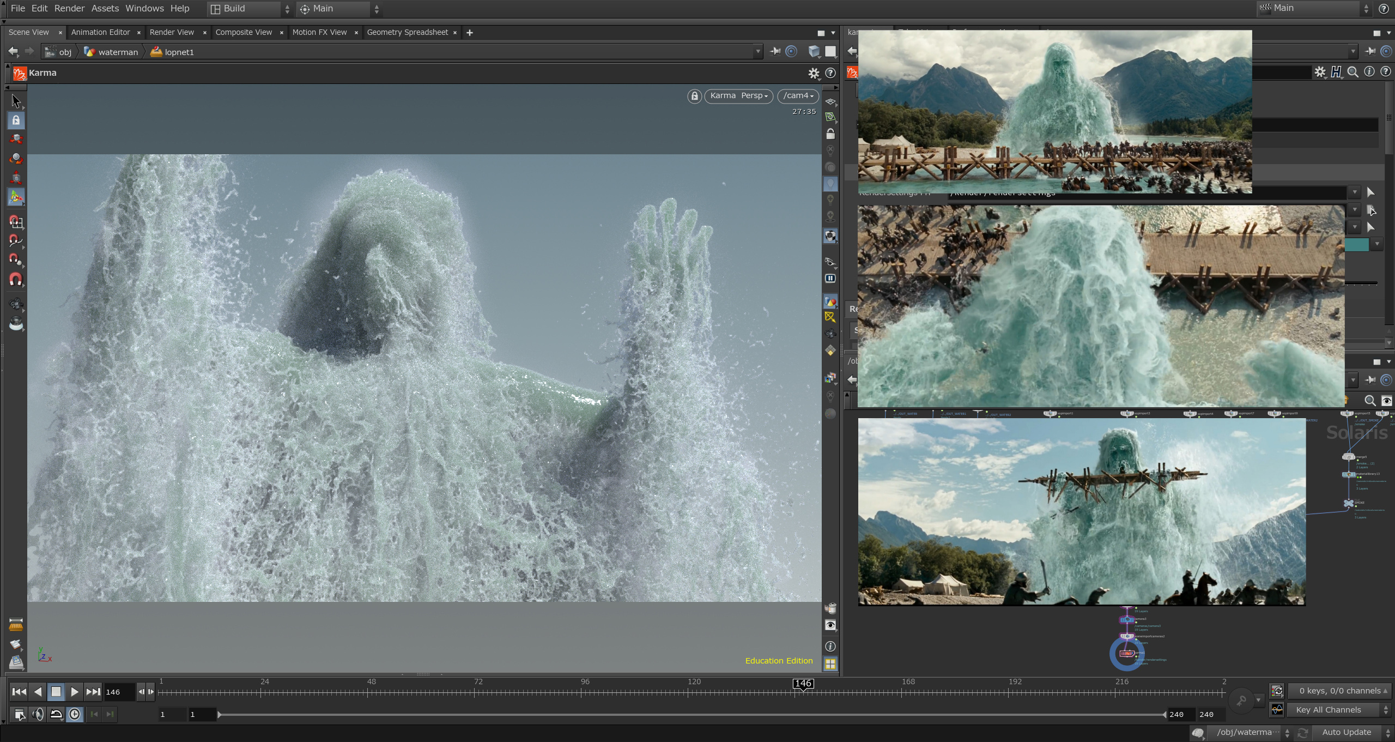Activate the Scale tool in left toolbar

coord(16,178)
